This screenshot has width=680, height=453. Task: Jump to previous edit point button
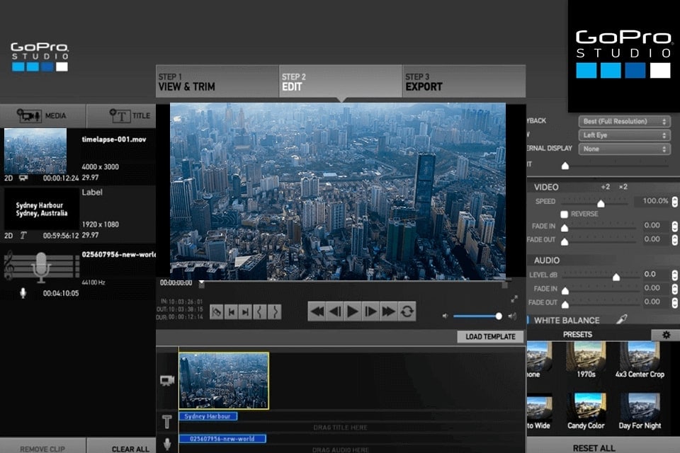coord(231,311)
